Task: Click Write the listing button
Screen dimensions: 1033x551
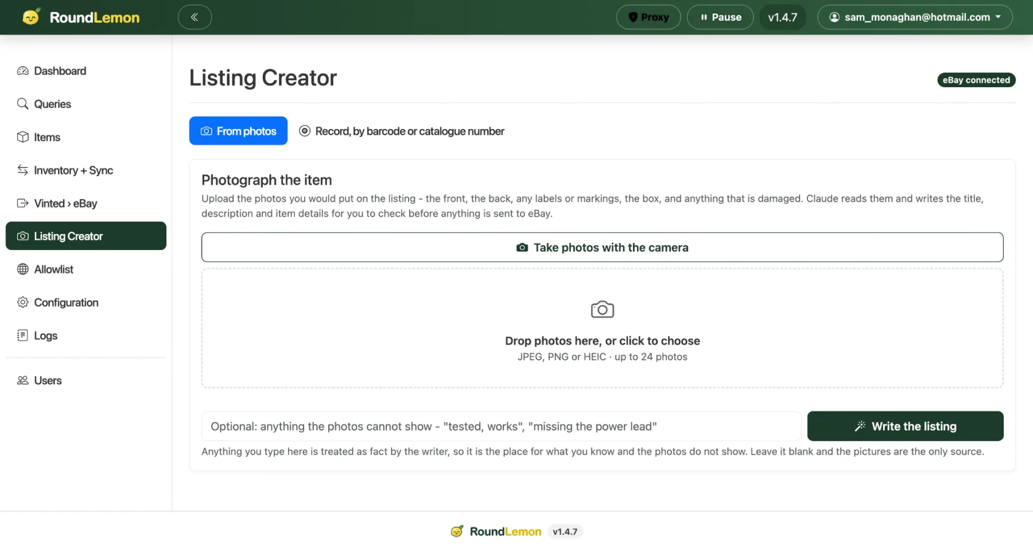Action: pyautogui.click(x=906, y=426)
